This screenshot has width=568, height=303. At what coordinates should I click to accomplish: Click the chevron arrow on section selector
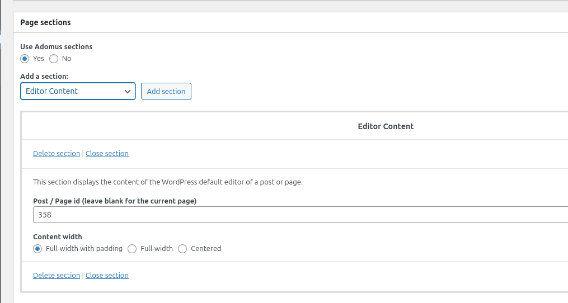(x=127, y=91)
